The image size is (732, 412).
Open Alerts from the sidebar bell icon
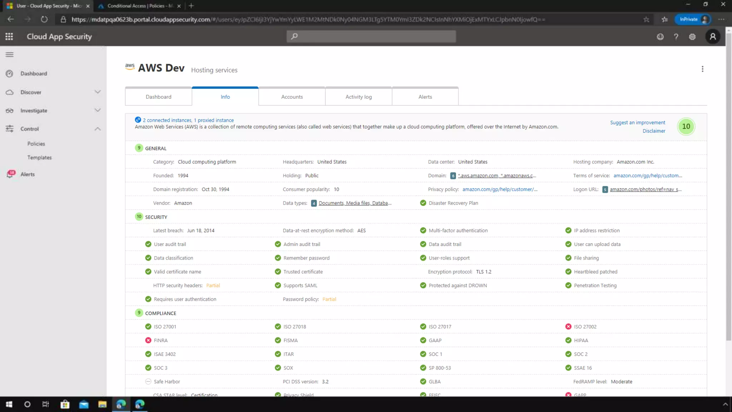pyautogui.click(x=11, y=174)
